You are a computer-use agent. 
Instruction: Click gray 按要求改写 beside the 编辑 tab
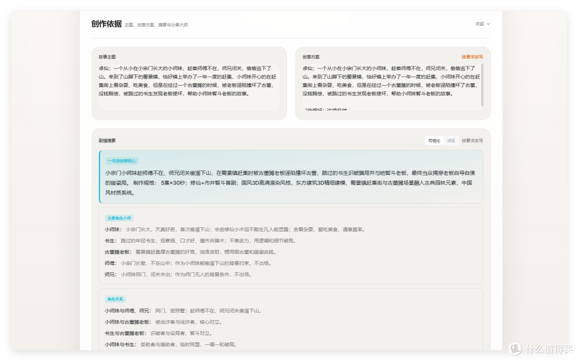click(x=472, y=141)
